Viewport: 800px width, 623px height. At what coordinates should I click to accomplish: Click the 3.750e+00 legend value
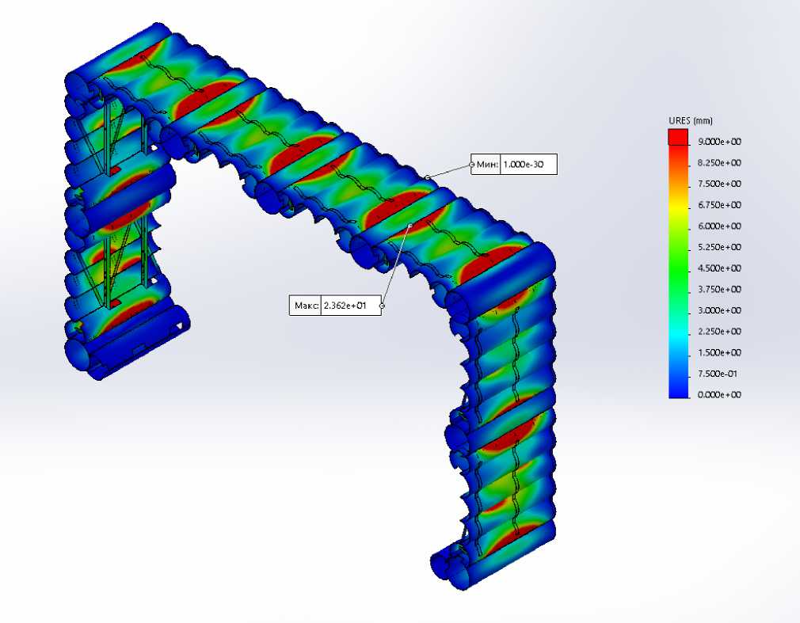pyautogui.click(x=719, y=290)
